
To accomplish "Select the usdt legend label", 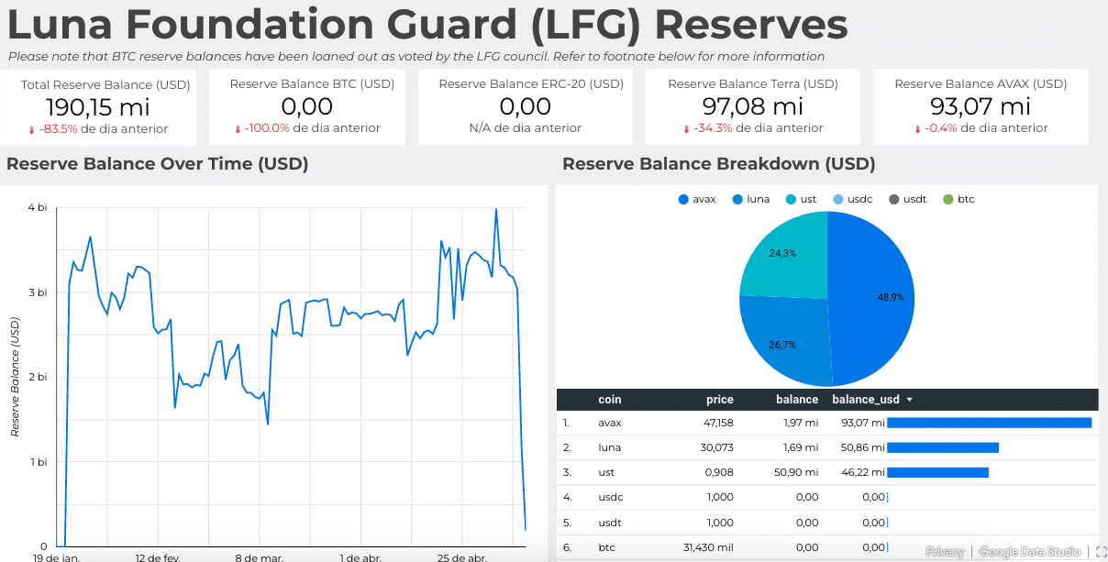I will pos(914,199).
